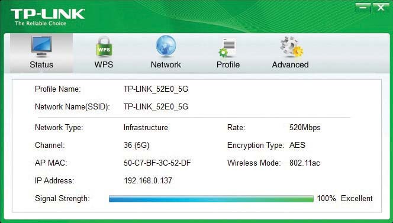
Task: Click The Reliable Choice tagline
Action: [x=41, y=24]
